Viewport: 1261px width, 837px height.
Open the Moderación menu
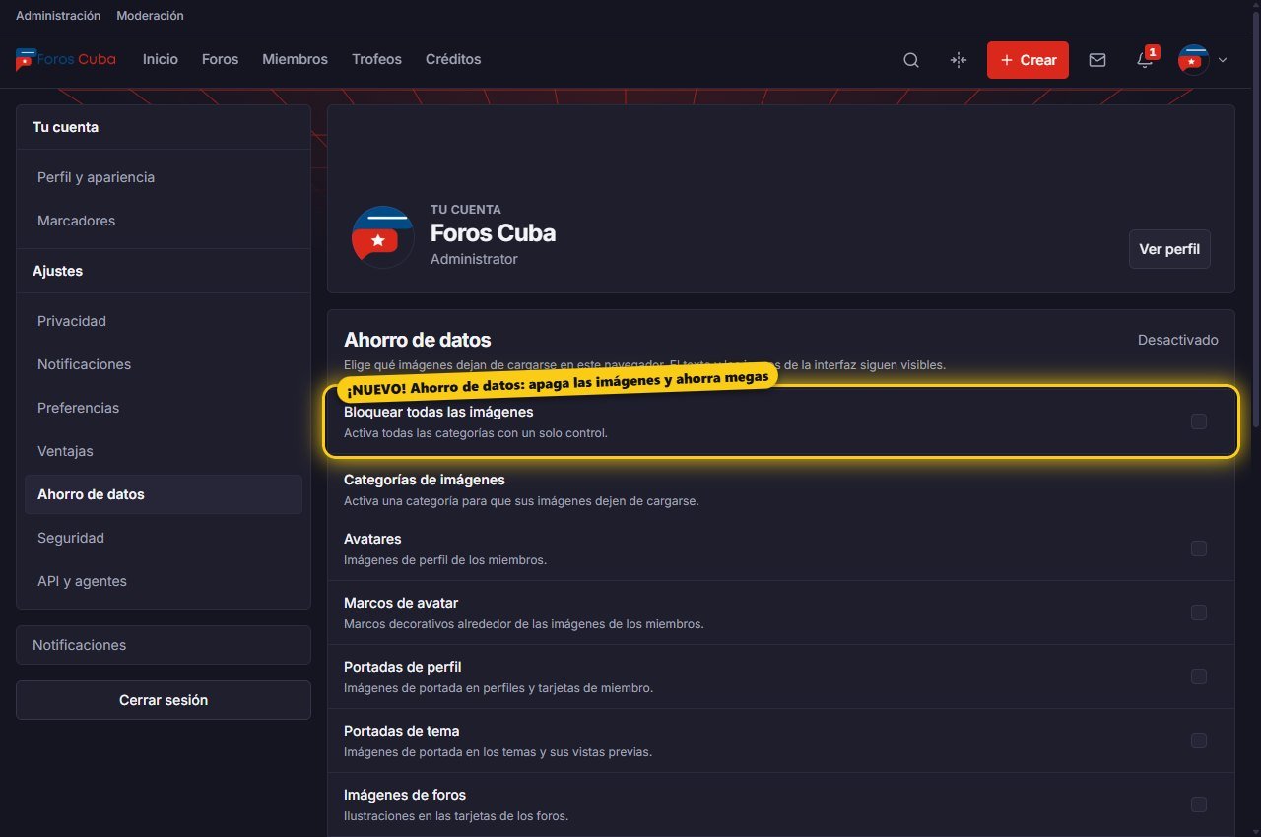click(150, 16)
